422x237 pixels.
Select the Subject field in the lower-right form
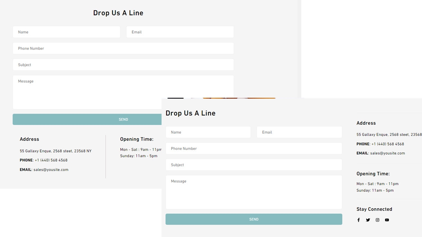coord(254,165)
